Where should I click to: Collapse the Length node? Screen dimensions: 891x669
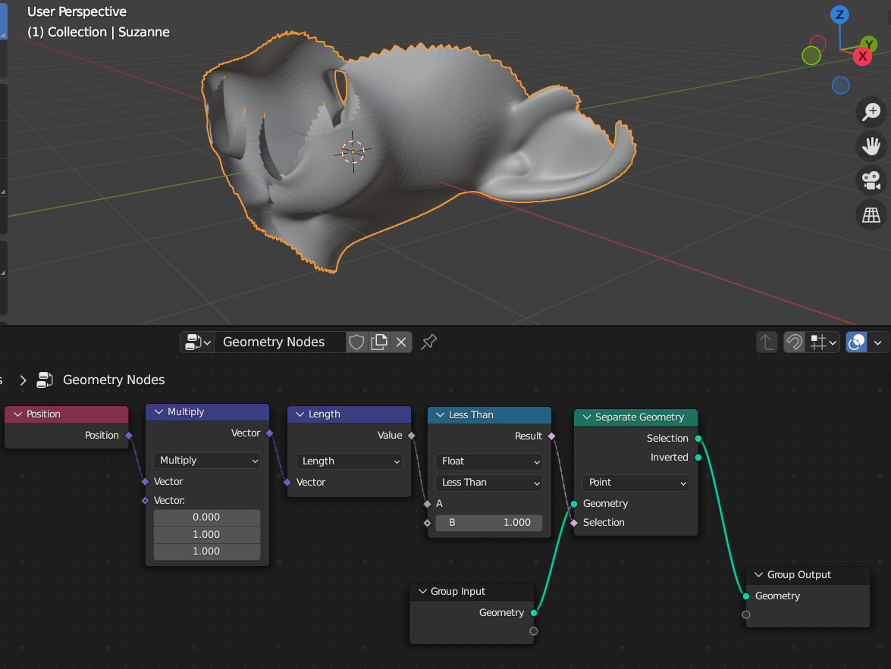[300, 414]
